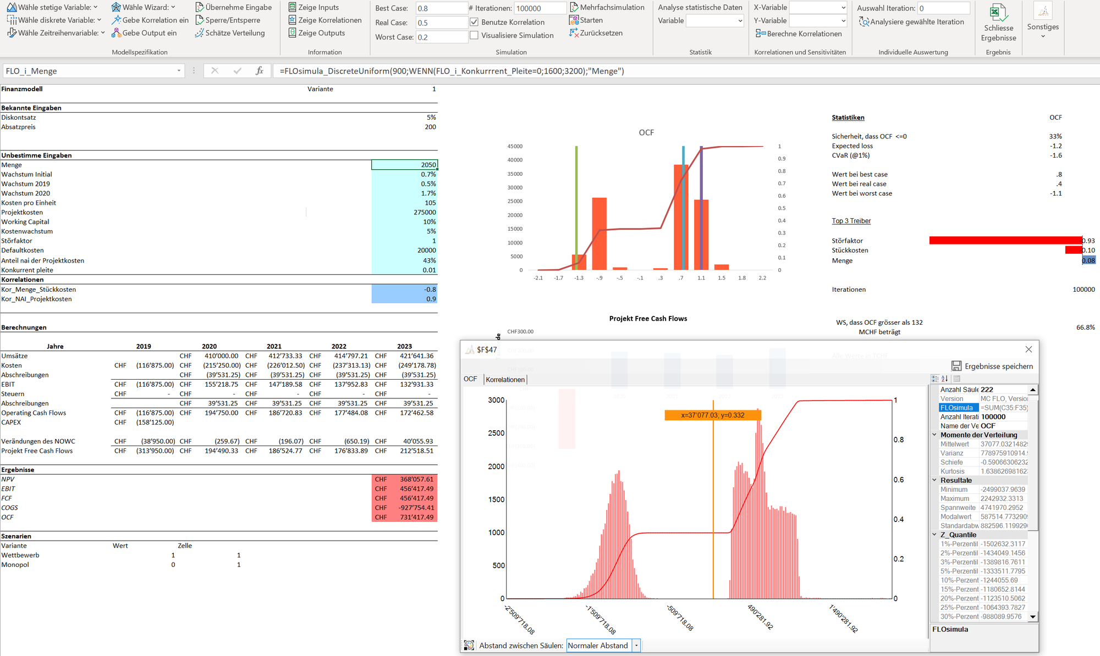Switch to the Korrelationen tab in dialog
The height and width of the screenshot is (656, 1100).
click(x=505, y=380)
